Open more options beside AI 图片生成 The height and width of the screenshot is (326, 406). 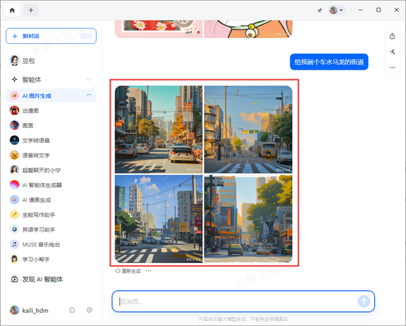click(89, 96)
